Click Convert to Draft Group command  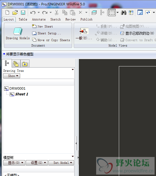tap(138, 40)
